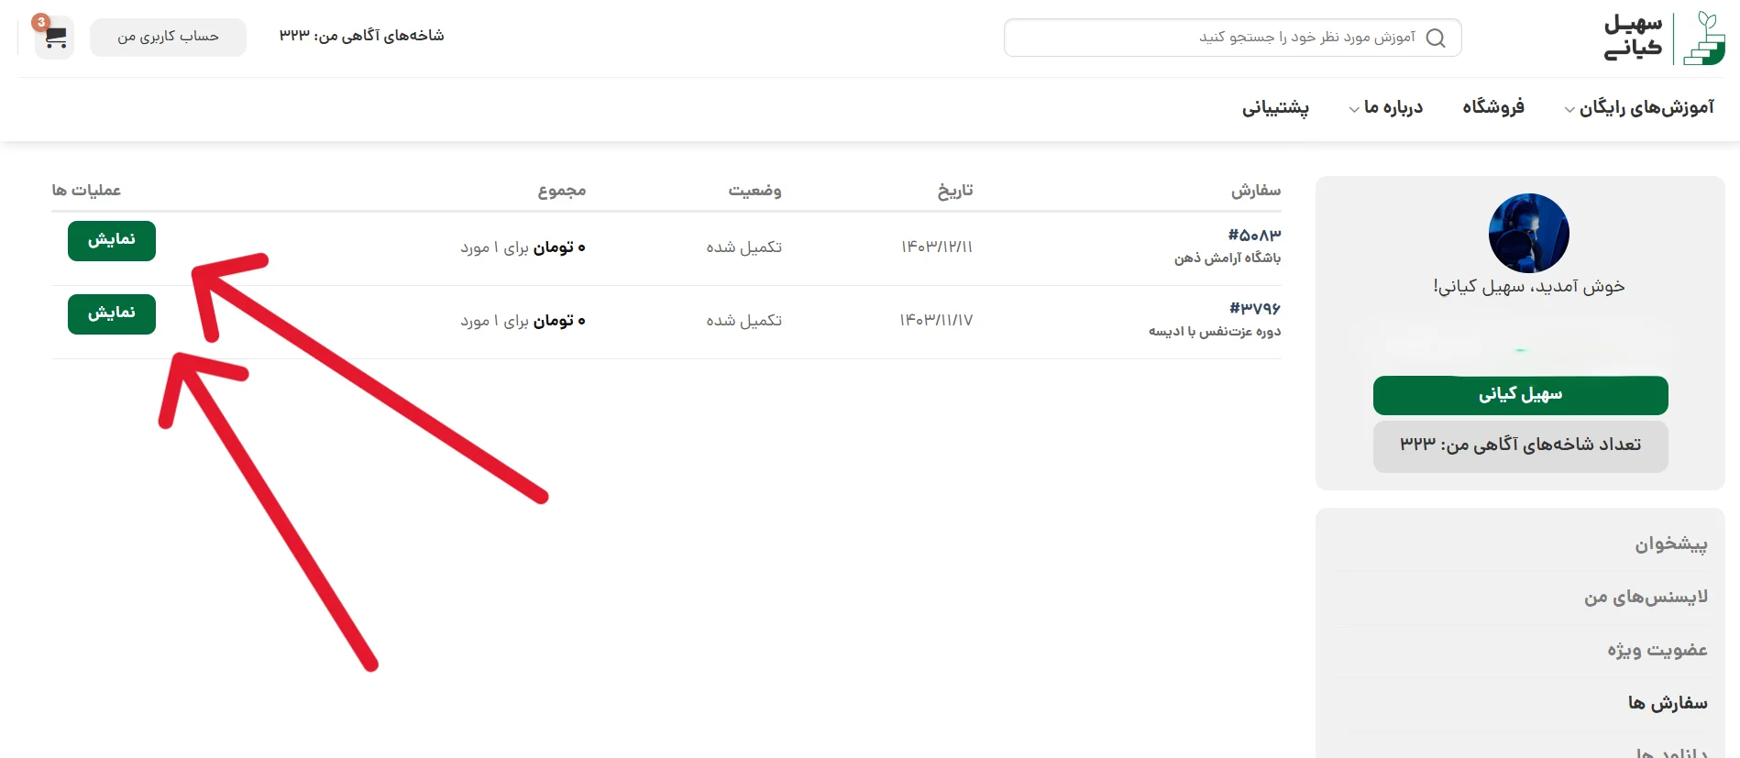
Task: Click تعداد شاخه‌های آگاهی من badge
Action: (x=1520, y=445)
